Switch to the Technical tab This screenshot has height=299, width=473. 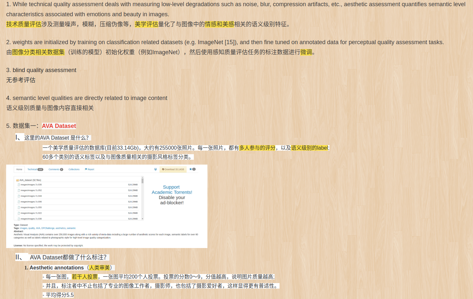[35, 169]
